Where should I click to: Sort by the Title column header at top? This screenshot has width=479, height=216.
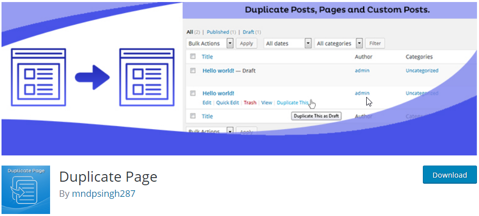click(x=207, y=57)
